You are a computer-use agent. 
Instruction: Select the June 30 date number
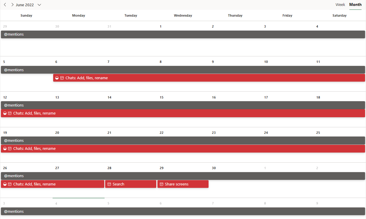point(214,168)
